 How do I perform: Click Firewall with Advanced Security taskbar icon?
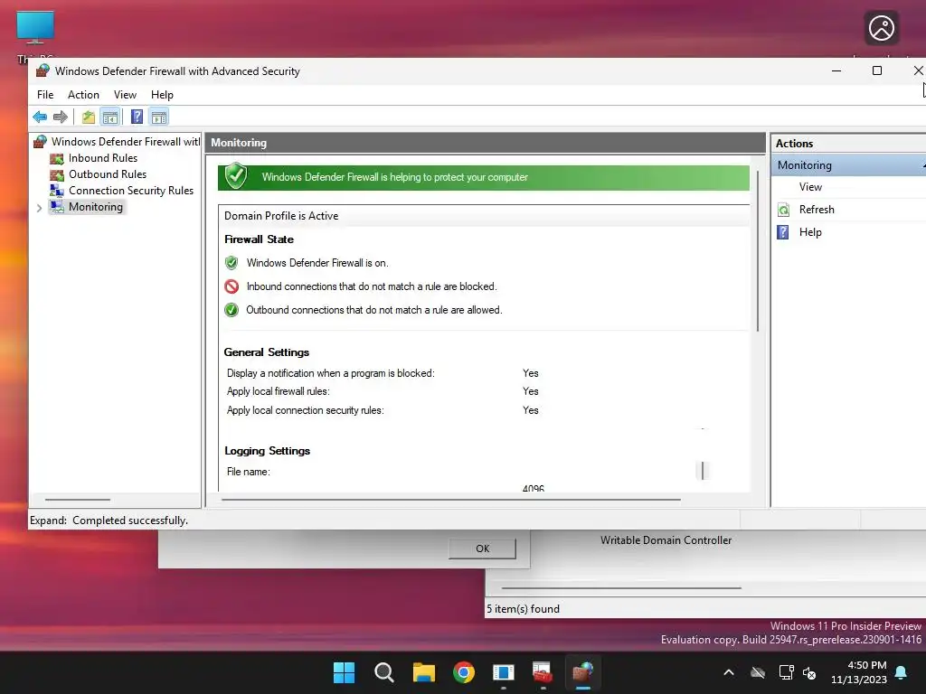pos(583,672)
